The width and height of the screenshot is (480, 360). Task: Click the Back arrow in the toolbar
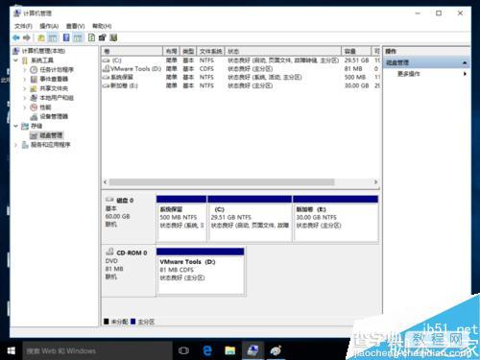coord(16,37)
